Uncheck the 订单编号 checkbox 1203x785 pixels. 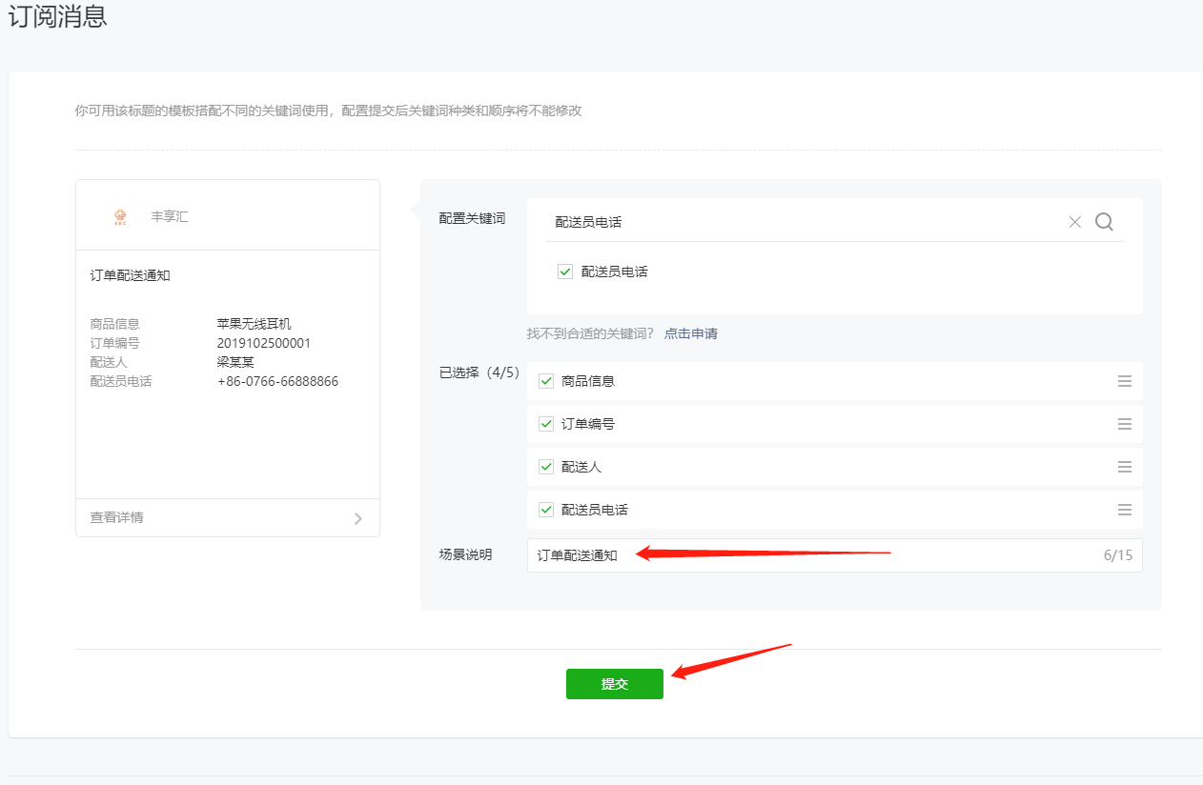point(546,424)
